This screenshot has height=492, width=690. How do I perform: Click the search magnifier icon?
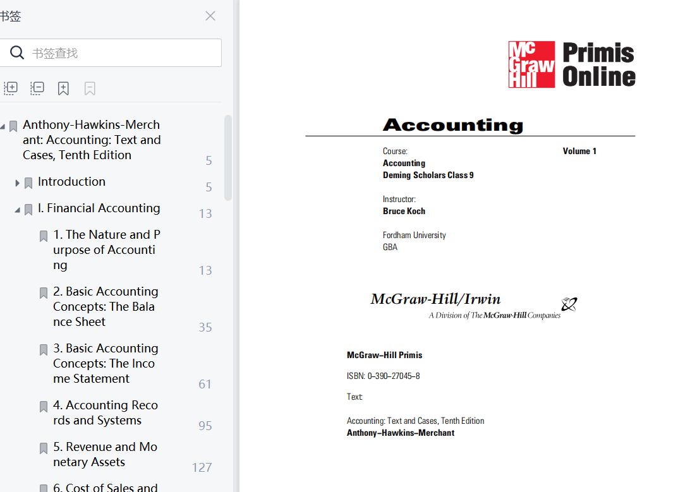tap(16, 53)
